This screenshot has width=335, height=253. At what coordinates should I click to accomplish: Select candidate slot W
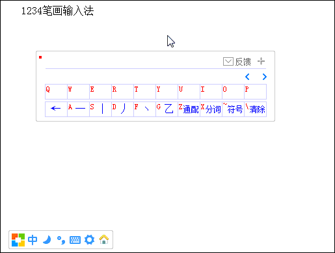tap(78, 92)
